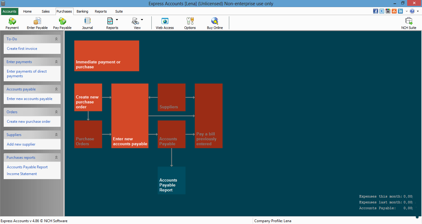
Task: Click the Add new supplier link
Action: coord(21,144)
